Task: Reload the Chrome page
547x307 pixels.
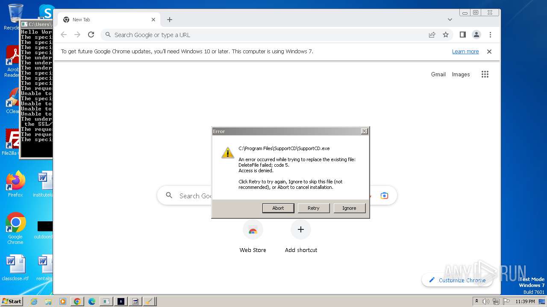Action: coord(91,35)
